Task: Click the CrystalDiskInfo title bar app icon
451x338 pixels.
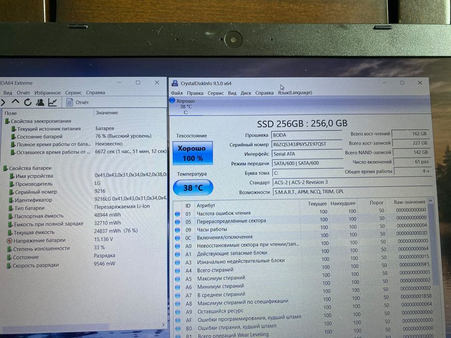Action: pos(175,84)
